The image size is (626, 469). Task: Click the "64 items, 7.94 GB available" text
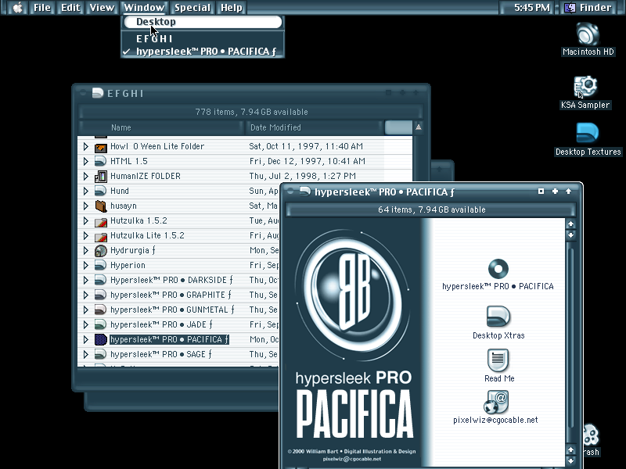432,209
